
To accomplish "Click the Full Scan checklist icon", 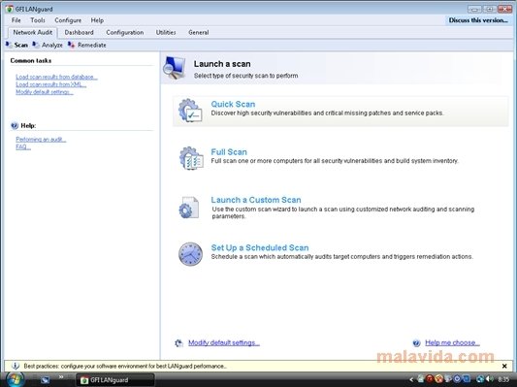I will pos(191,158).
